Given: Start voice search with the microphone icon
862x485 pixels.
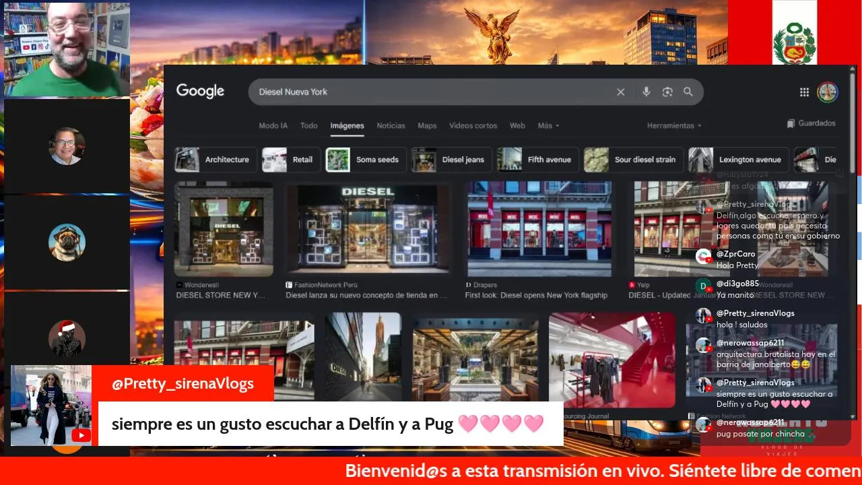Looking at the screenshot, I should 646,92.
